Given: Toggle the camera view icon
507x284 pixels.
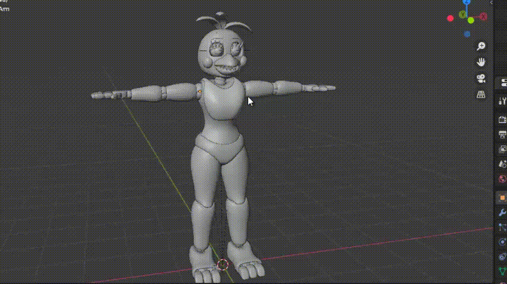Looking at the screenshot, I should coord(481,78).
